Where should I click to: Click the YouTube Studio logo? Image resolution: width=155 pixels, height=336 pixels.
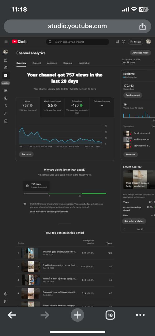(20, 42)
